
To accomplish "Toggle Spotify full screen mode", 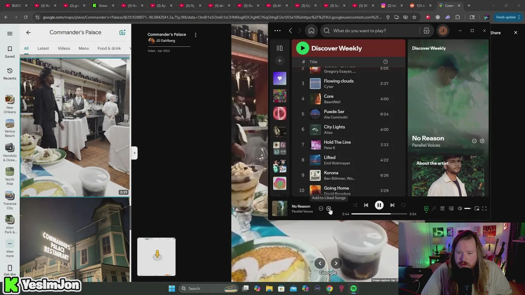I will click(x=484, y=209).
